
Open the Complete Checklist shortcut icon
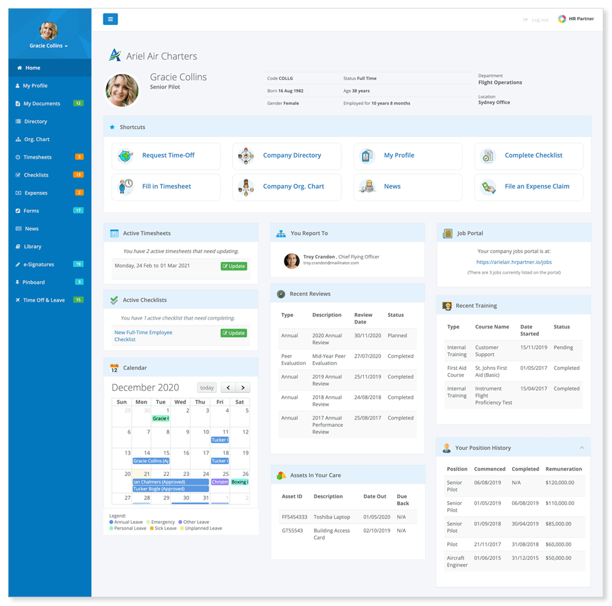(x=488, y=156)
